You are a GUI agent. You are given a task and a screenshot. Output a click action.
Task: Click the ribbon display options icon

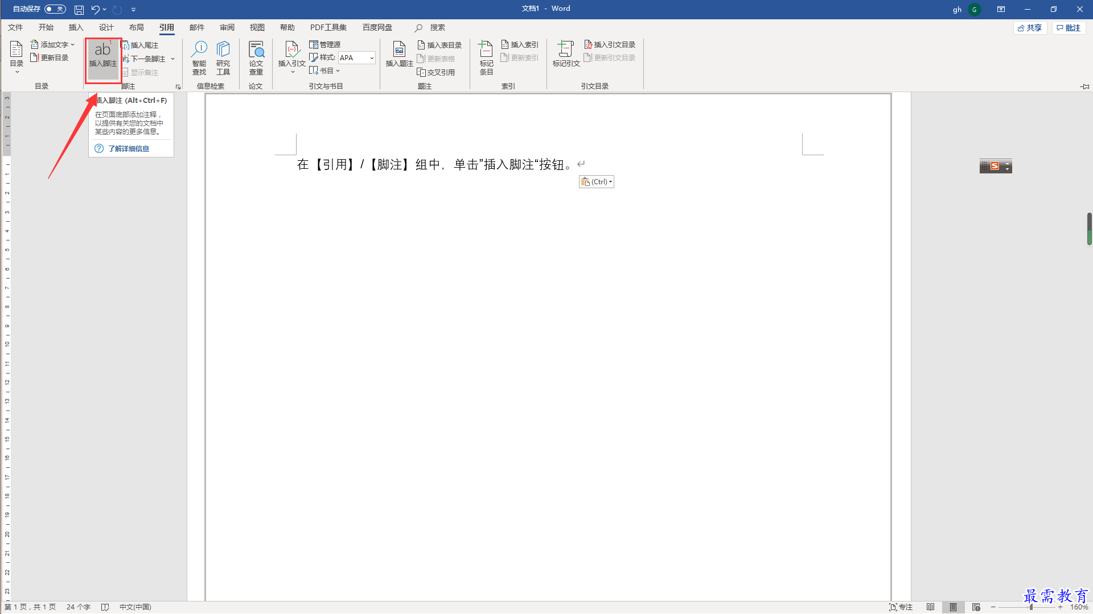[1001, 9]
